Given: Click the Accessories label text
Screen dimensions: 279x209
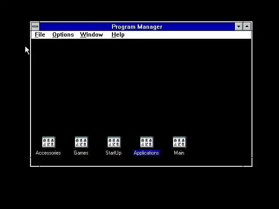Looking at the screenshot, I should [48, 153].
